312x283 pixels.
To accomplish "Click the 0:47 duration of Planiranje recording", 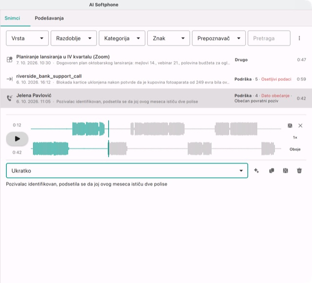I will pyautogui.click(x=301, y=60).
